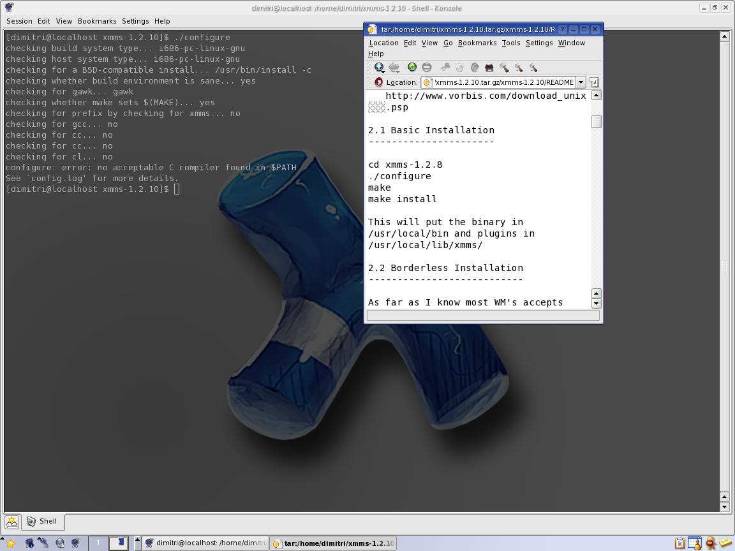Open the Location menu in Konqueror

point(383,43)
